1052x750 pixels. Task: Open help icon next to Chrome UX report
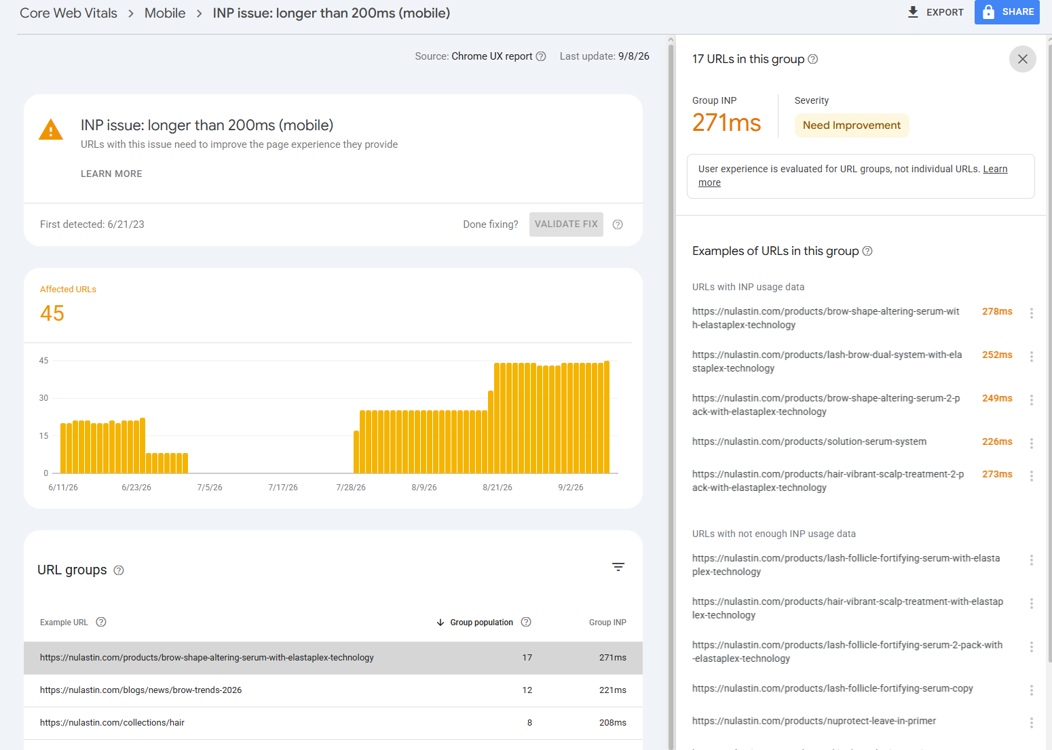pos(541,56)
